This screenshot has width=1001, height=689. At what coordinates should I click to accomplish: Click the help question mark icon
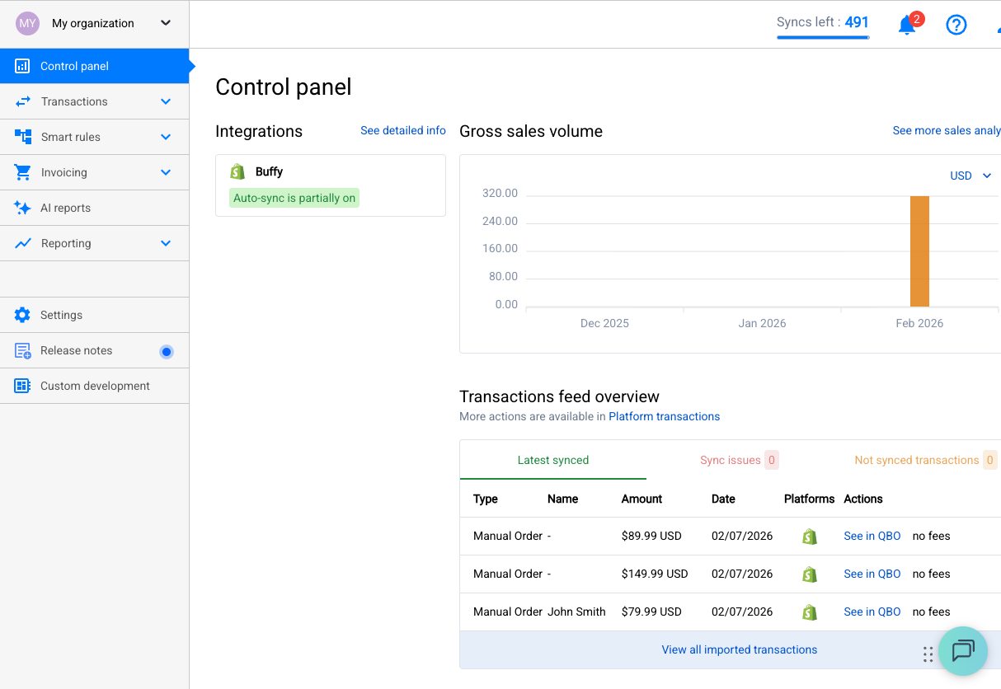click(x=956, y=24)
